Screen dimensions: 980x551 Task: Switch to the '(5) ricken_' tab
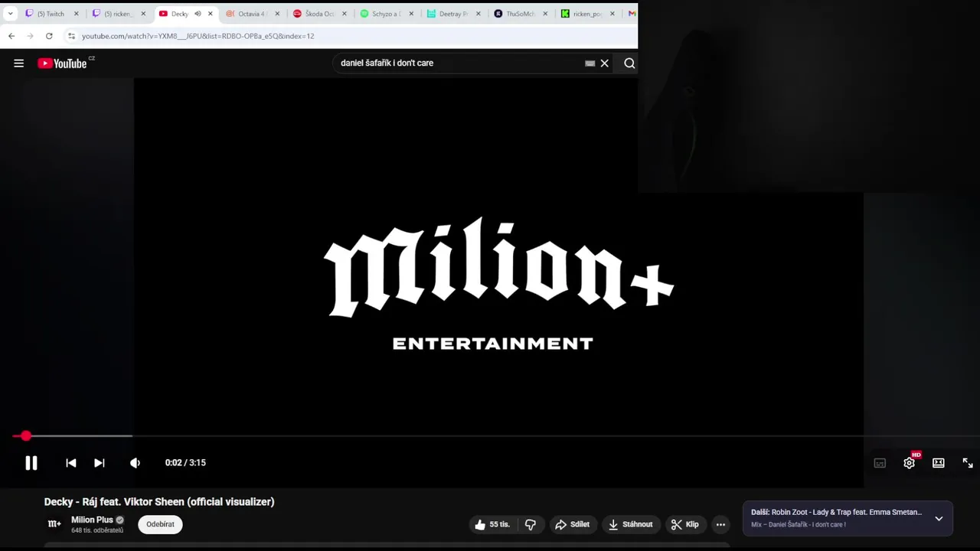point(118,14)
